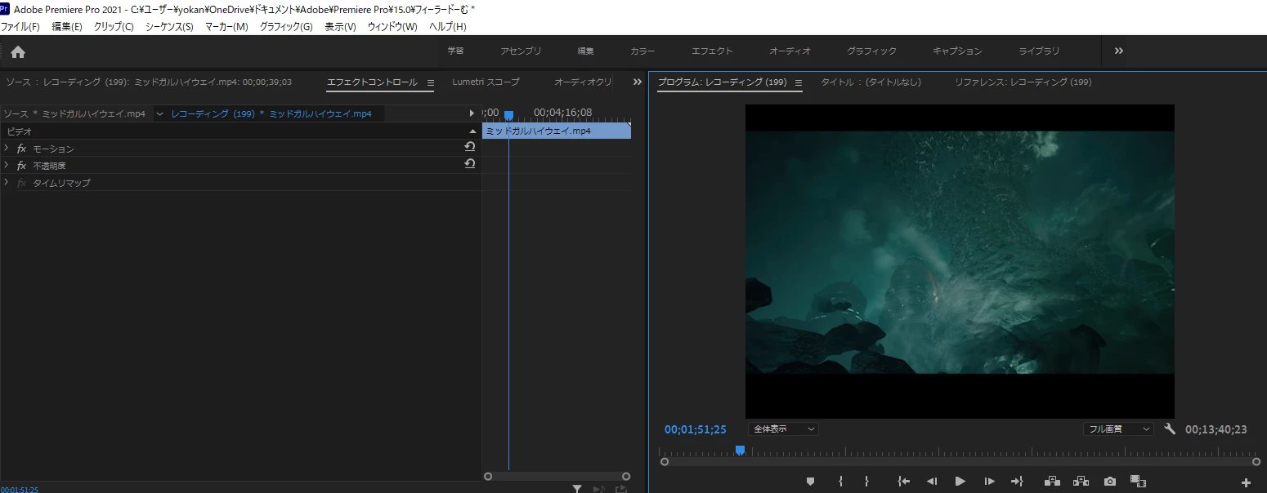Switch to the アセンブリ workspace

521,51
